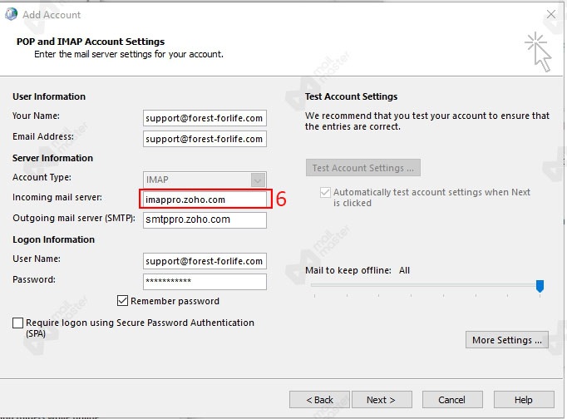
Task: Close the Add Account dialog
Action: pos(550,14)
